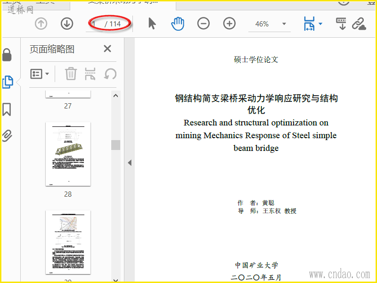Screen dimensions: 377x283
Task: Open the thumbnail options menu
Action: tap(40, 74)
